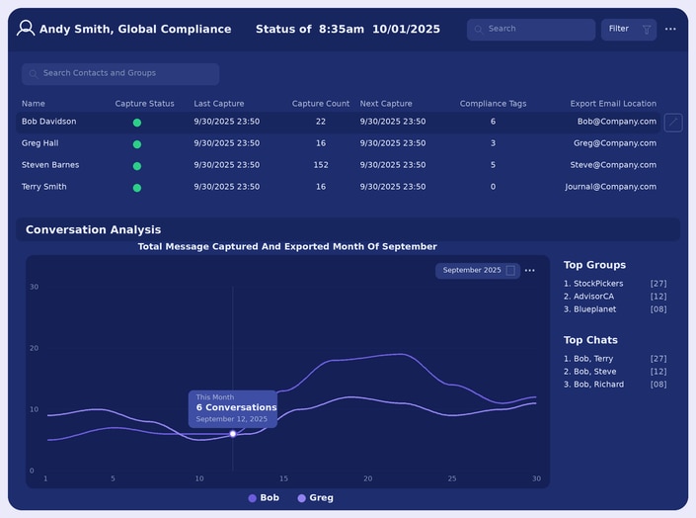Click the user profile icon beside Andy Smith

26,28
